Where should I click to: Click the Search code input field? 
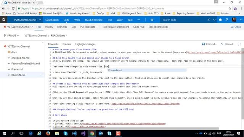(x=184, y=20)
